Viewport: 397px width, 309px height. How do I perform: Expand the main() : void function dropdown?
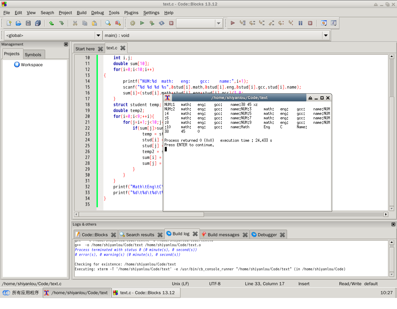(326, 35)
